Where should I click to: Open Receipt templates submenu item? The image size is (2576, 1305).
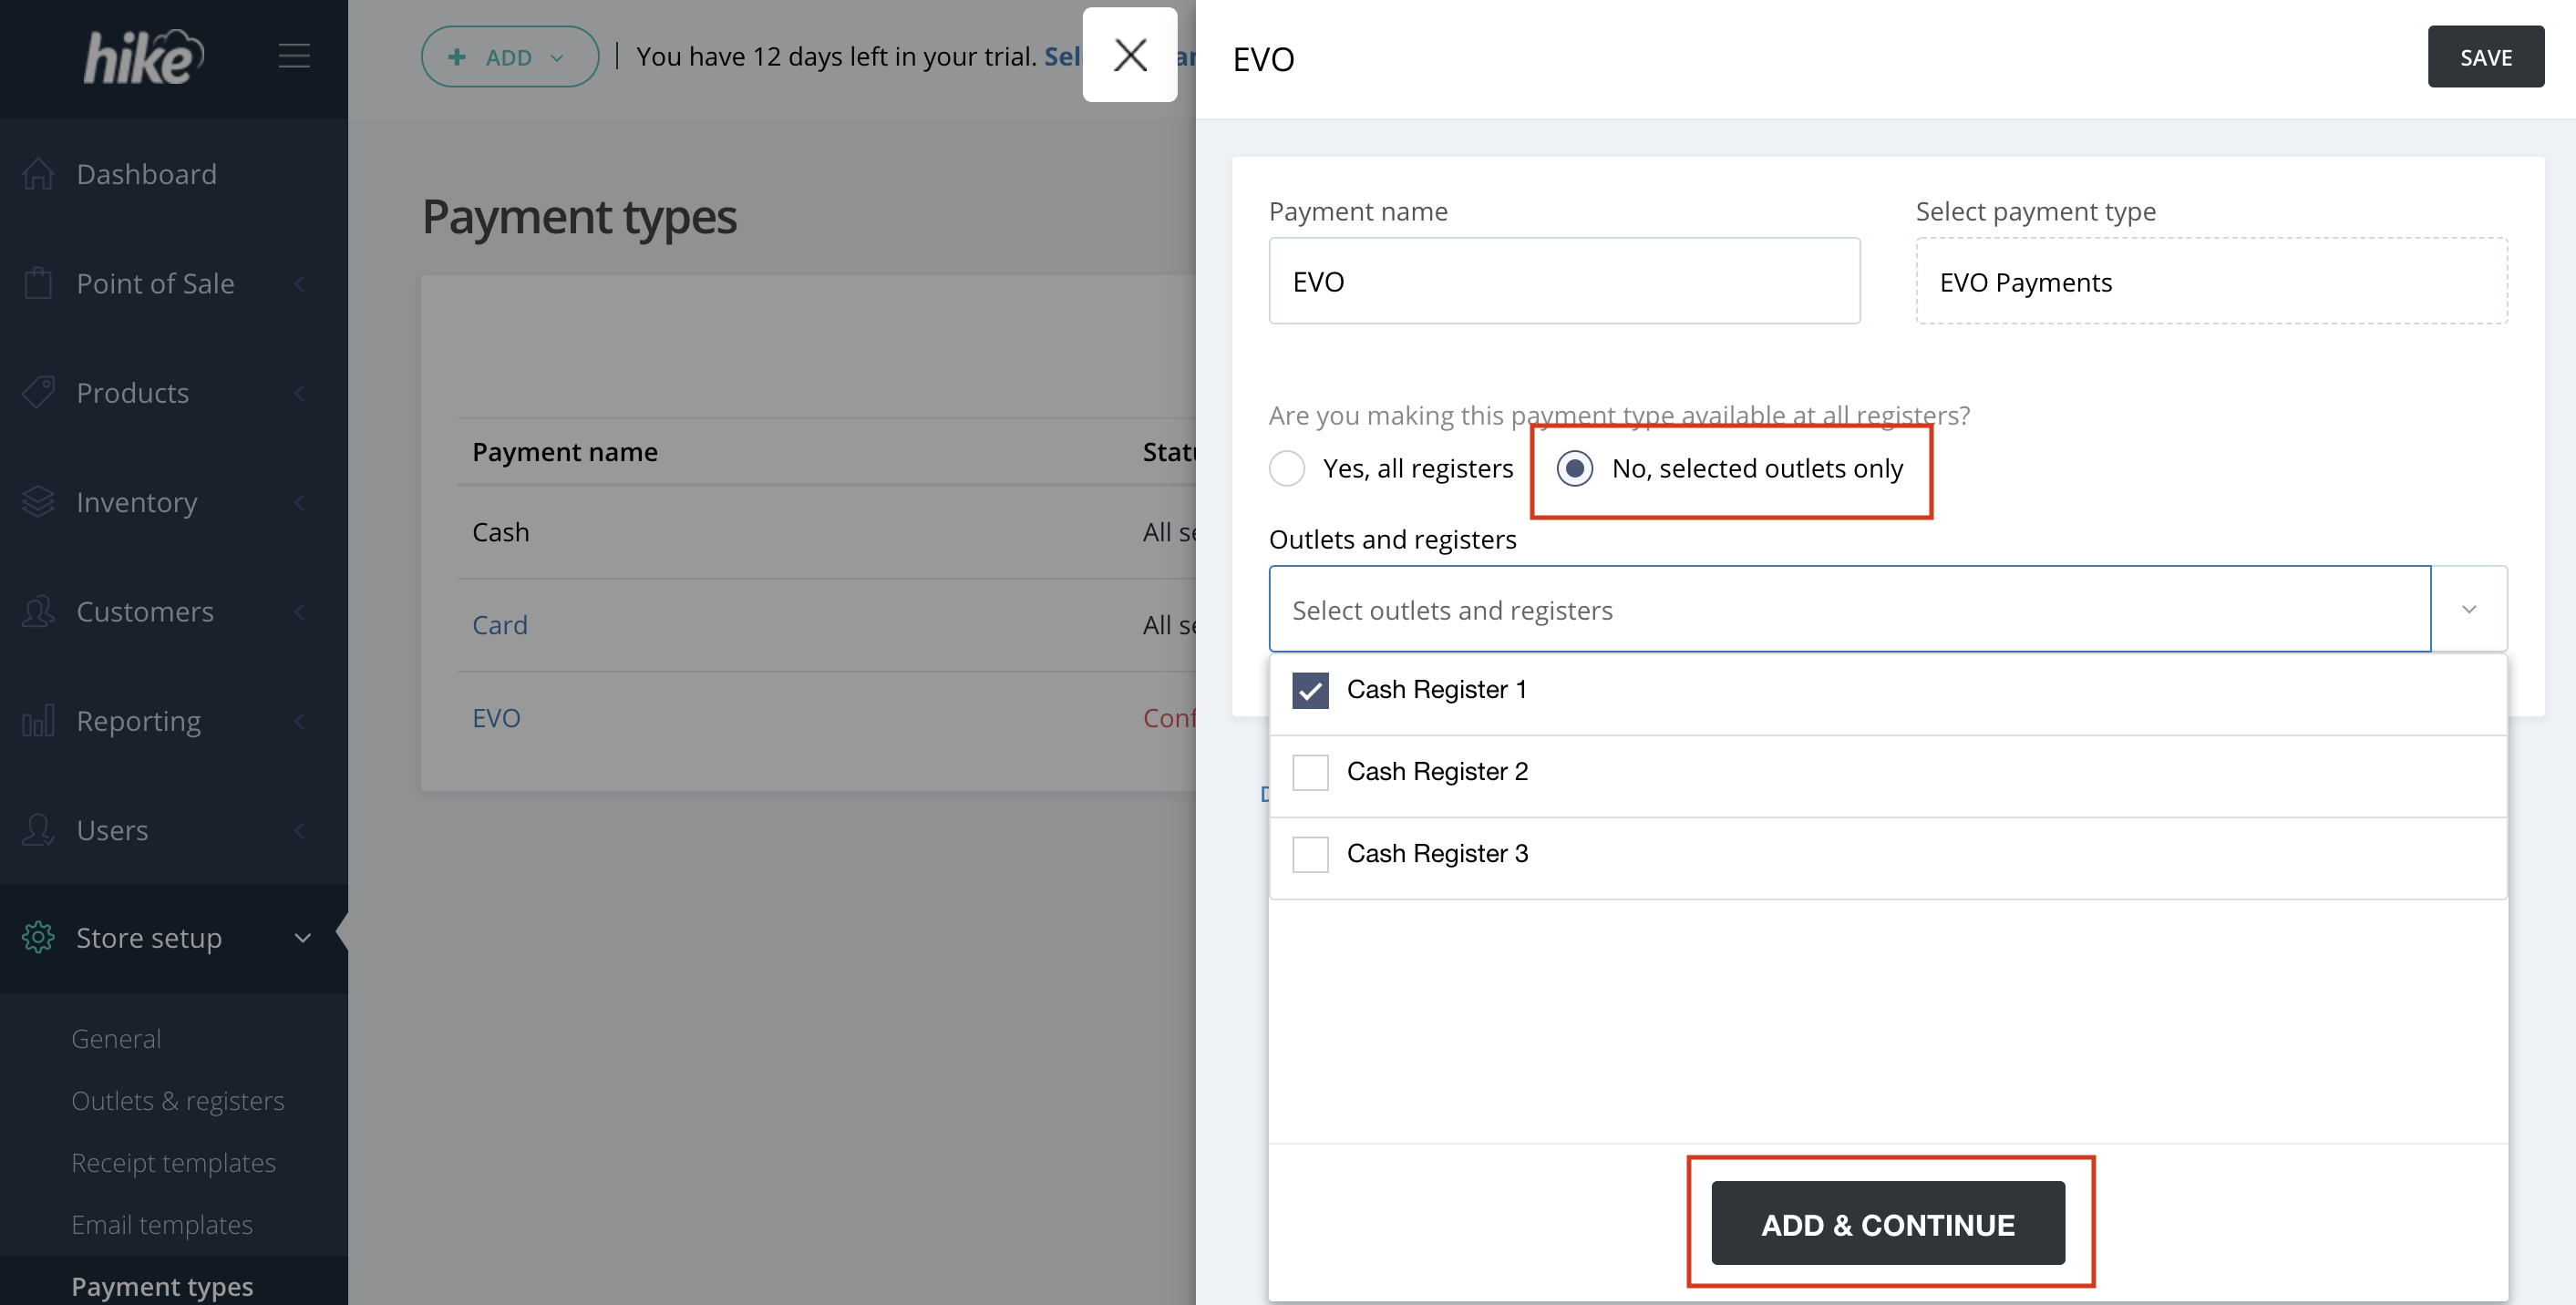coord(173,1162)
